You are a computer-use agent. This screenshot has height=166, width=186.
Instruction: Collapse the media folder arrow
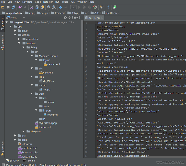coord(32,85)
